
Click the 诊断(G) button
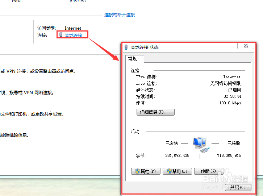pyautogui.click(x=209, y=171)
